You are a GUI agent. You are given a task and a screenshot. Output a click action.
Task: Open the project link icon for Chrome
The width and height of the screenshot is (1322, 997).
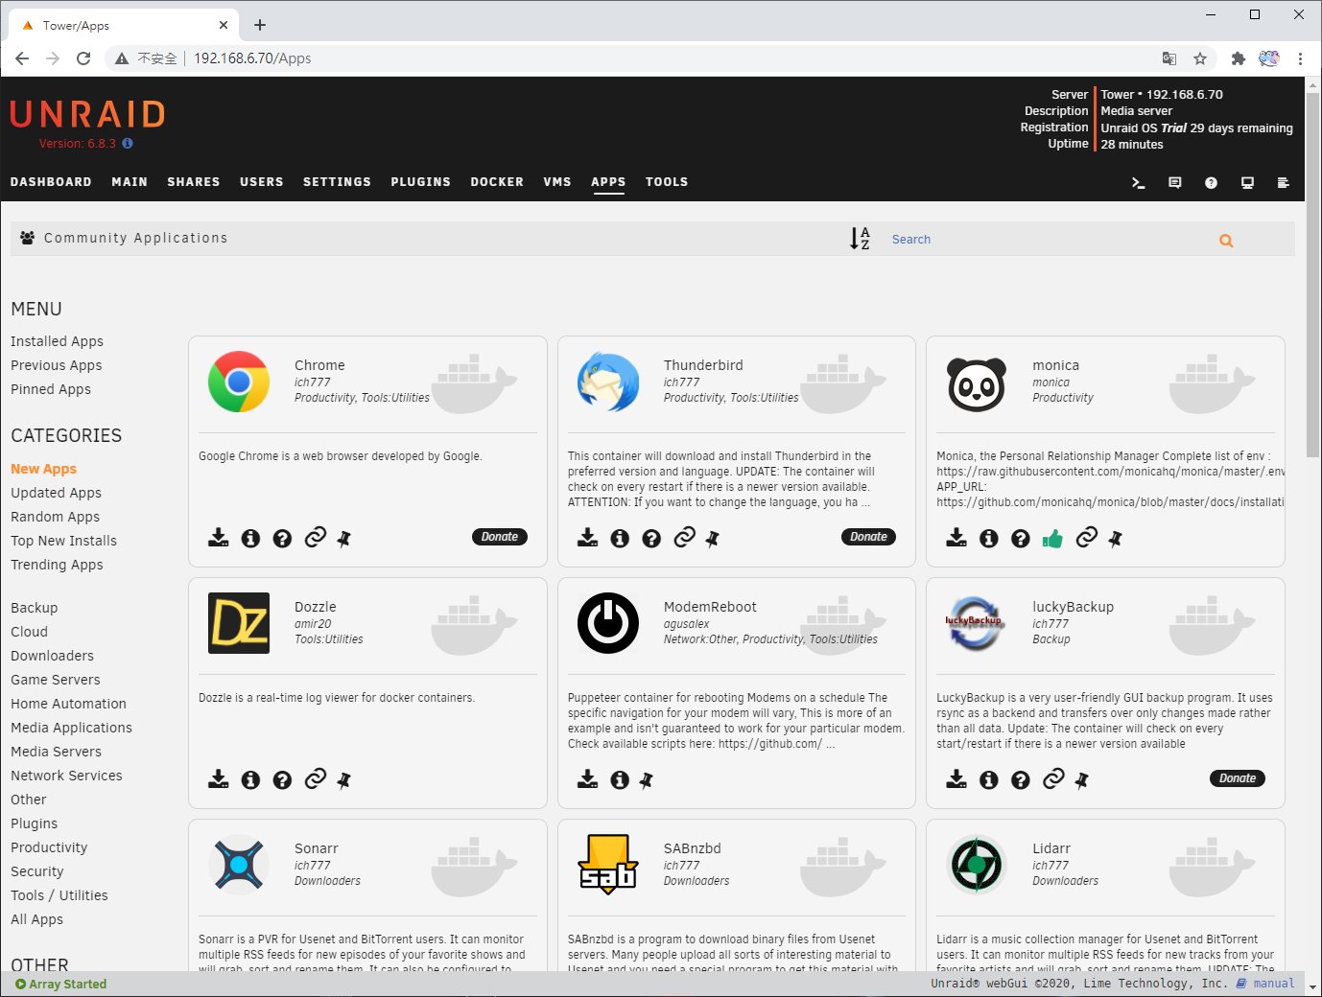pyautogui.click(x=315, y=538)
